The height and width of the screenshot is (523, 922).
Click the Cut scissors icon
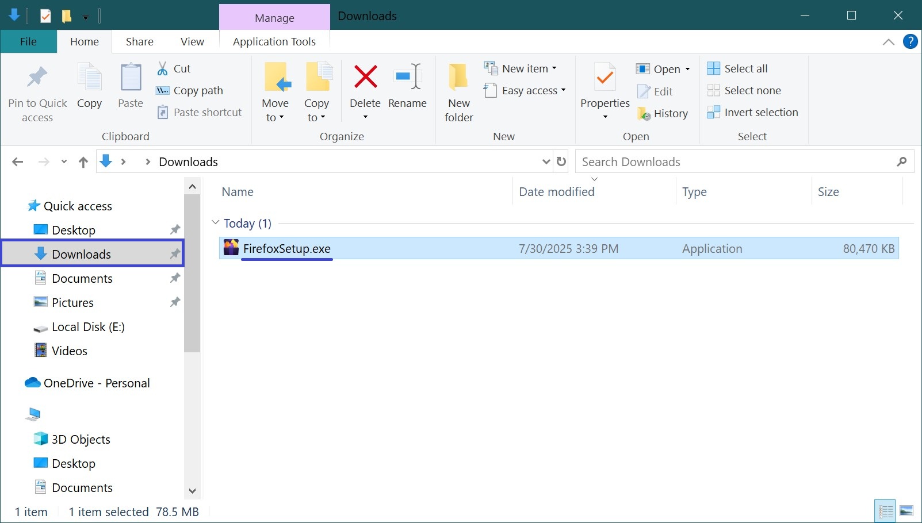pos(163,68)
